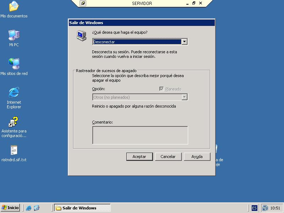Image resolution: width=284 pixels, height=213 pixels.
Task: Select the Asistente para configuración shortcut
Action: (14, 122)
